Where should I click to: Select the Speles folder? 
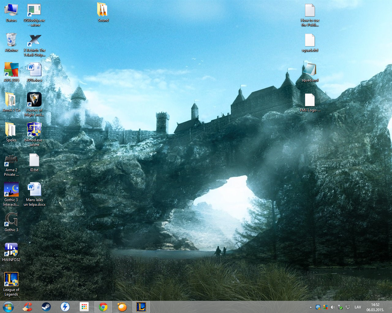tap(11, 132)
